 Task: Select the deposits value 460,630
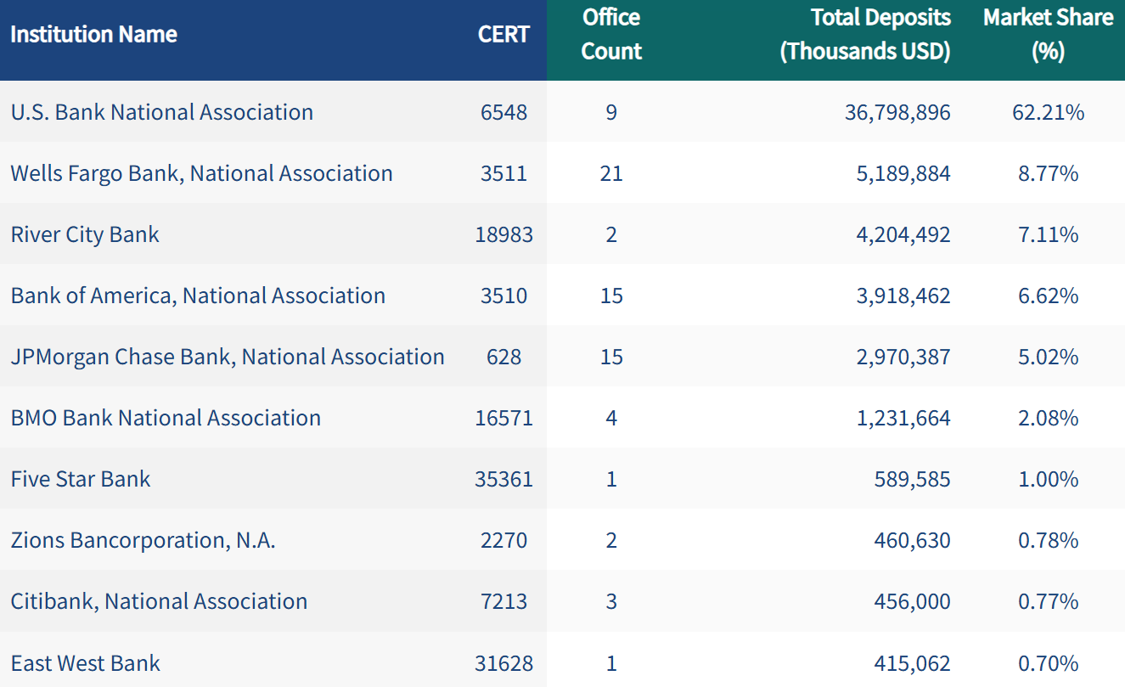coord(913,540)
